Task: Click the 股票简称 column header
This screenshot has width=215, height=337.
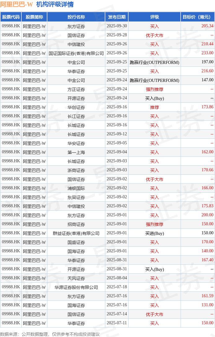Action: point(34,17)
